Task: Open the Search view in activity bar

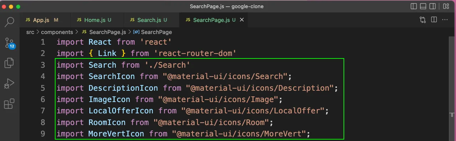Action: (x=9, y=22)
